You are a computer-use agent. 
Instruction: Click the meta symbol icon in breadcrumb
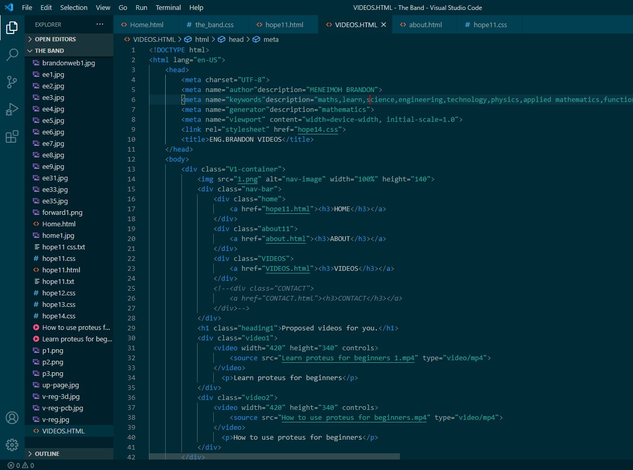click(256, 39)
